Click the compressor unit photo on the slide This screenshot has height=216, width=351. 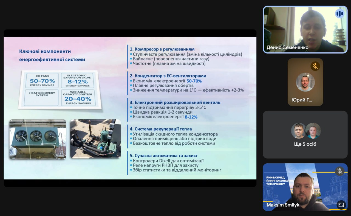pos(95,139)
